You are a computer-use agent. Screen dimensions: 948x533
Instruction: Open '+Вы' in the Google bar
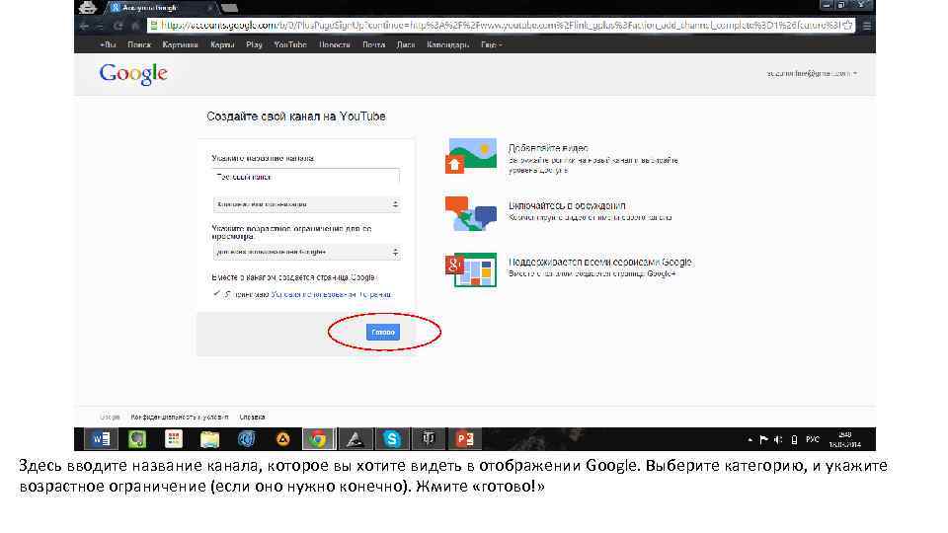108,44
